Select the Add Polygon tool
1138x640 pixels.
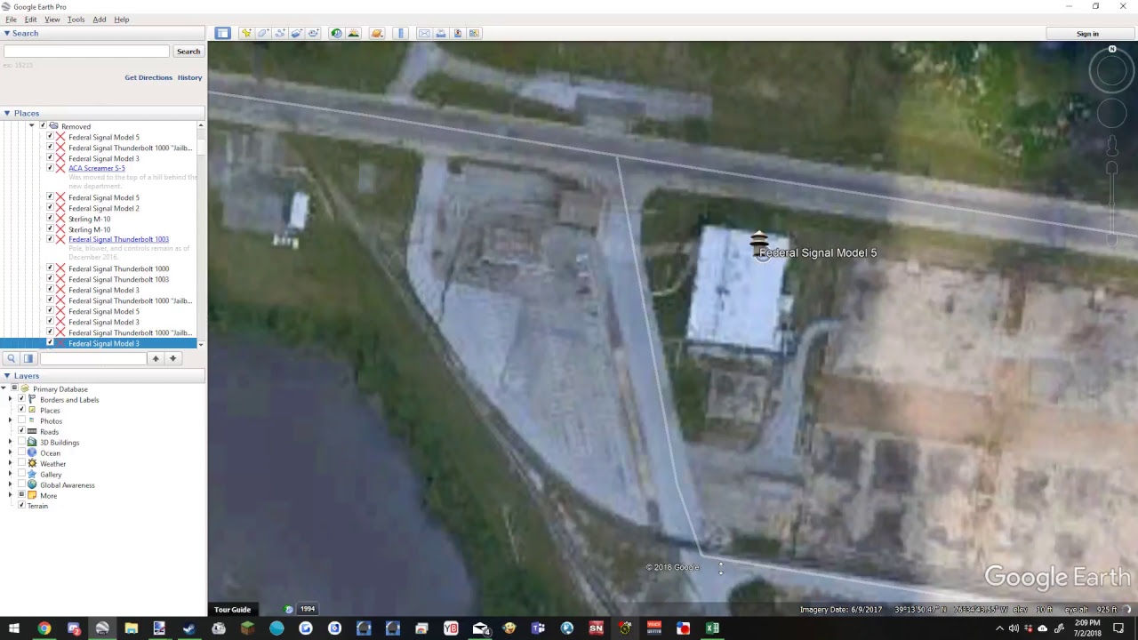point(263,34)
